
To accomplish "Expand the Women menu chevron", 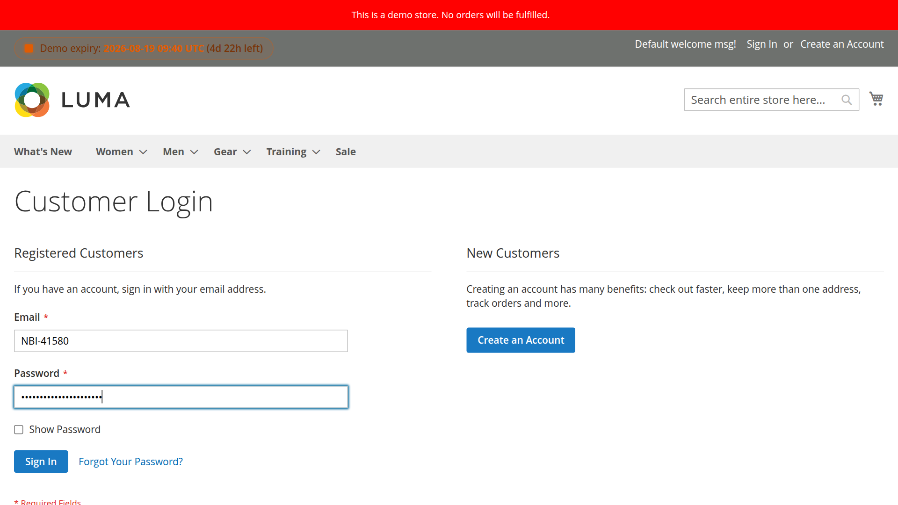I will (x=143, y=152).
